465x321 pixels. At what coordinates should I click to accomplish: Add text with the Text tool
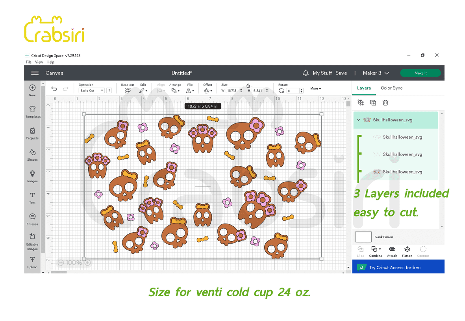pos(32,197)
